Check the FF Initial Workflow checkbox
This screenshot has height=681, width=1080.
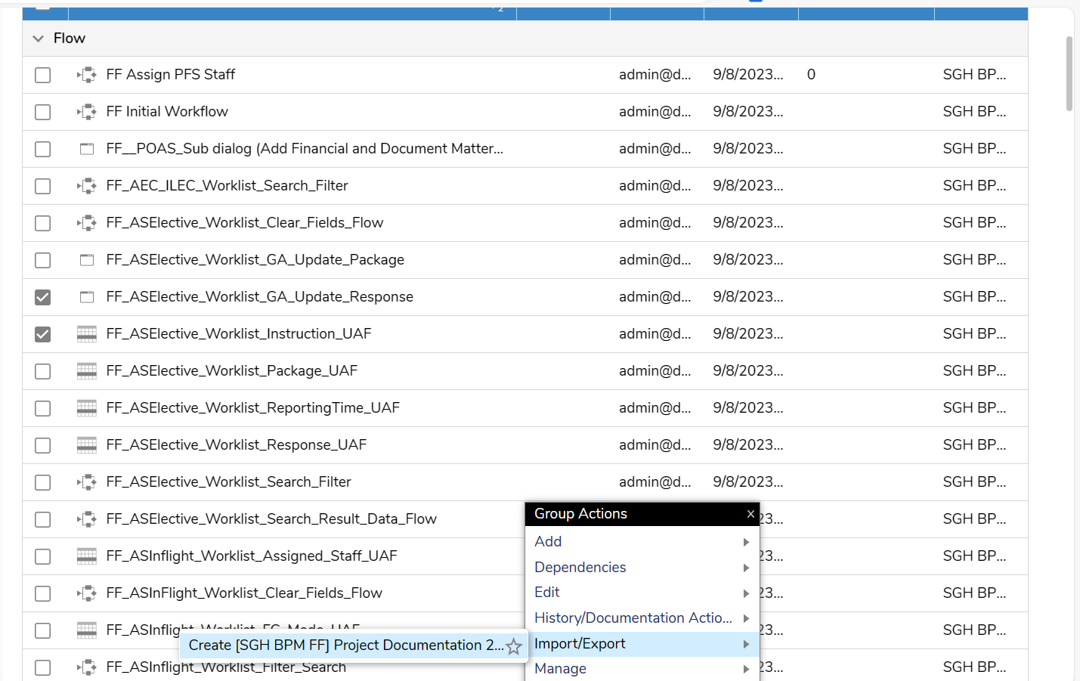point(43,112)
